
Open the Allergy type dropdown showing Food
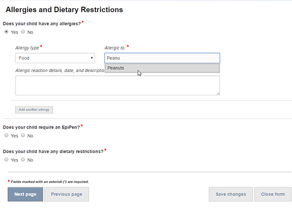55,58
